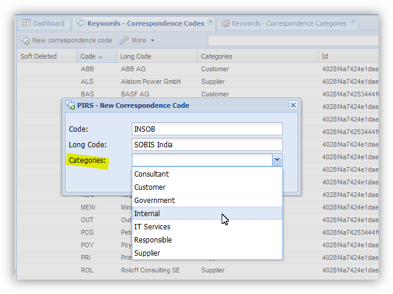Select the Alstom Power GmbH cell

click(x=150, y=81)
